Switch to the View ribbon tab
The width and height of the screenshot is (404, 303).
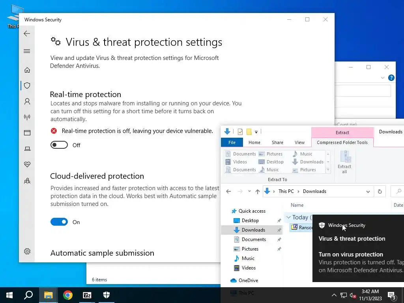pos(300,142)
